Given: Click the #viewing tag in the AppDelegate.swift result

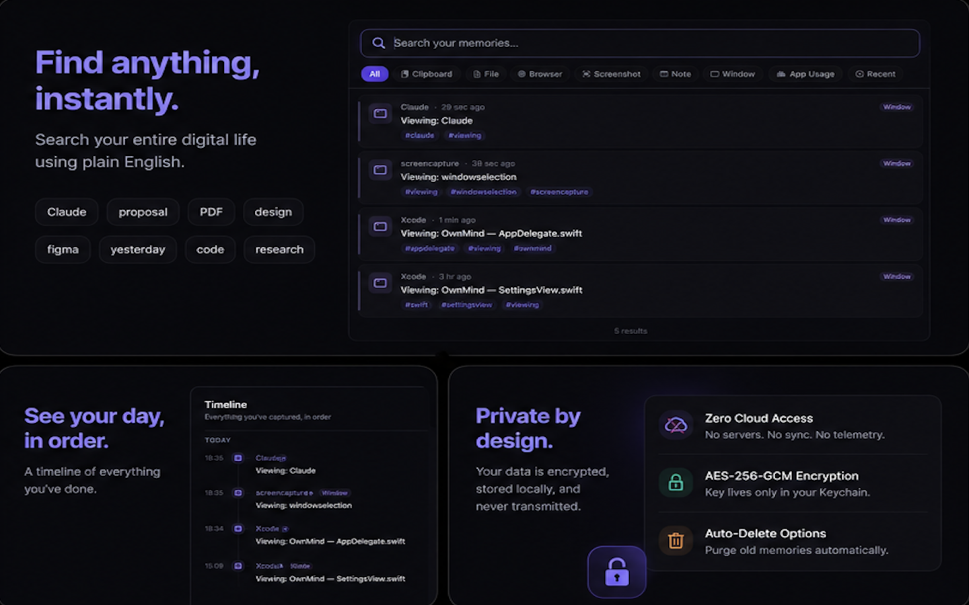Looking at the screenshot, I should [x=485, y=248].
